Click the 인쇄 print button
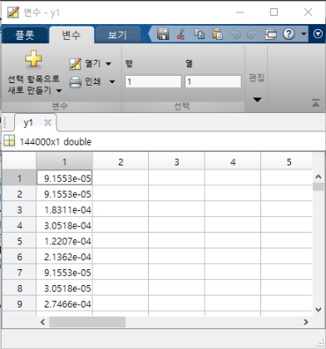The width and height of the screenshot is (326, 349). 85,81
